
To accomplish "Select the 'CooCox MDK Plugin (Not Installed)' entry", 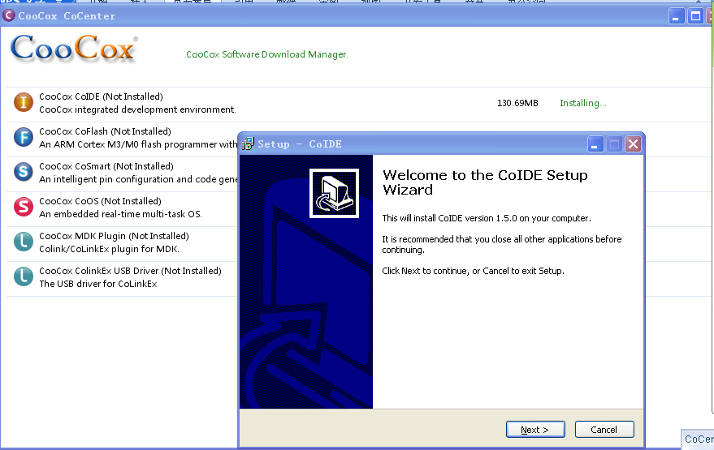I will coord(114,236).
